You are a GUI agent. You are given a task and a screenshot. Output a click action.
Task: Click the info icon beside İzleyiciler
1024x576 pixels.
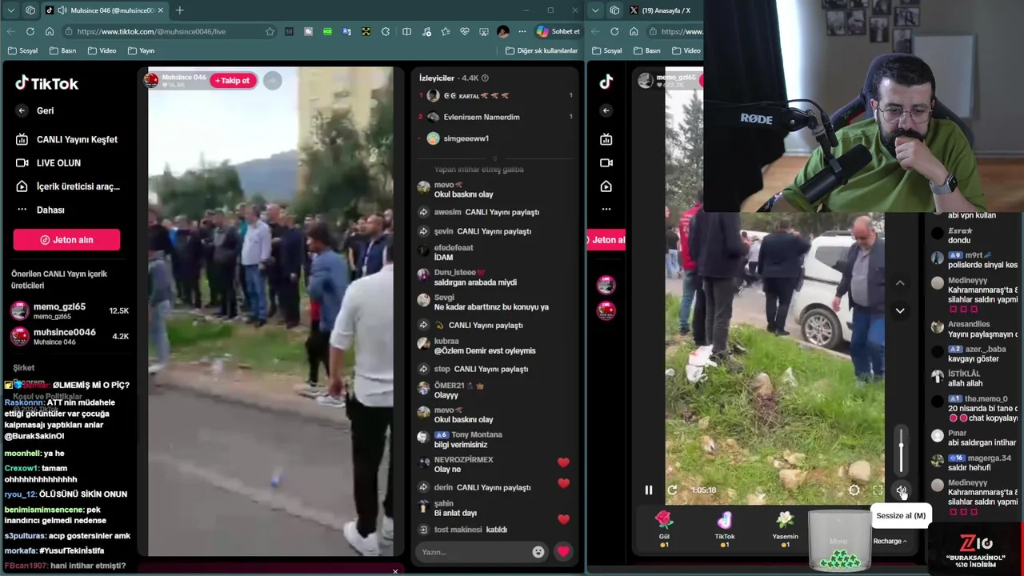pos(485,78)
